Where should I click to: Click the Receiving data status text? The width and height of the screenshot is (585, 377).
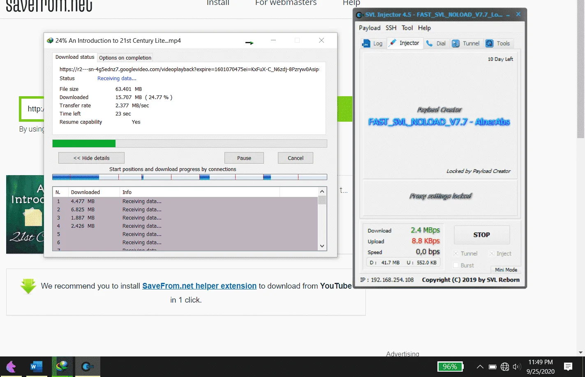click(117, 79)
